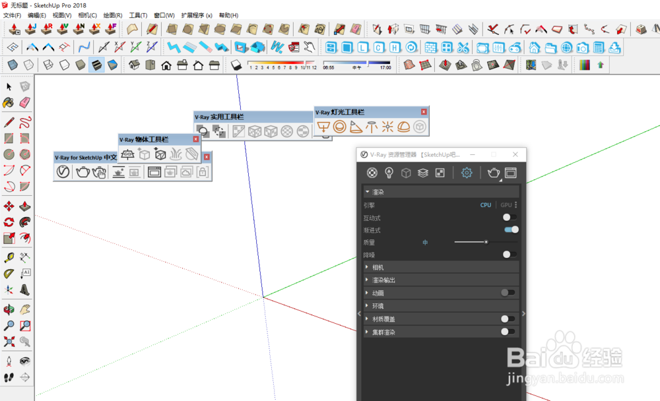This screenshot has height=401, width=660.
Task: Select the V-Ray rectangle light tool
Action: [x=323, y=127]
